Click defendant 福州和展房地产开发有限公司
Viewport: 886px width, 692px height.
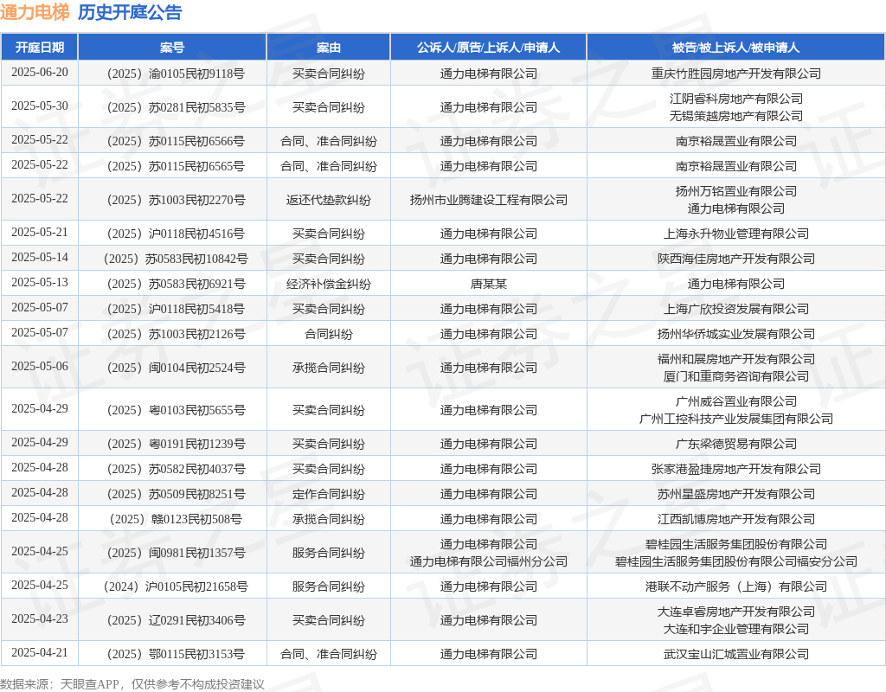[735, 359]
